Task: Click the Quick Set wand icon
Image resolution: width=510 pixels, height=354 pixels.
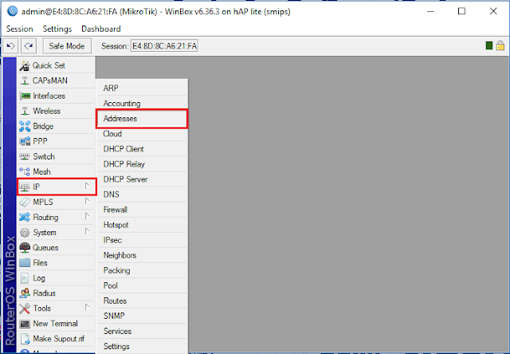Action: coord(25,65)
